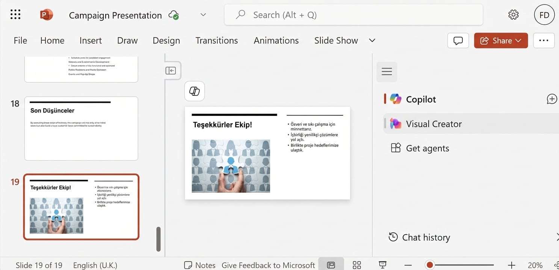This screenshot has width=559, height=270.
Task: Open the Microsoft 365 app launcher
Action: 15,14
